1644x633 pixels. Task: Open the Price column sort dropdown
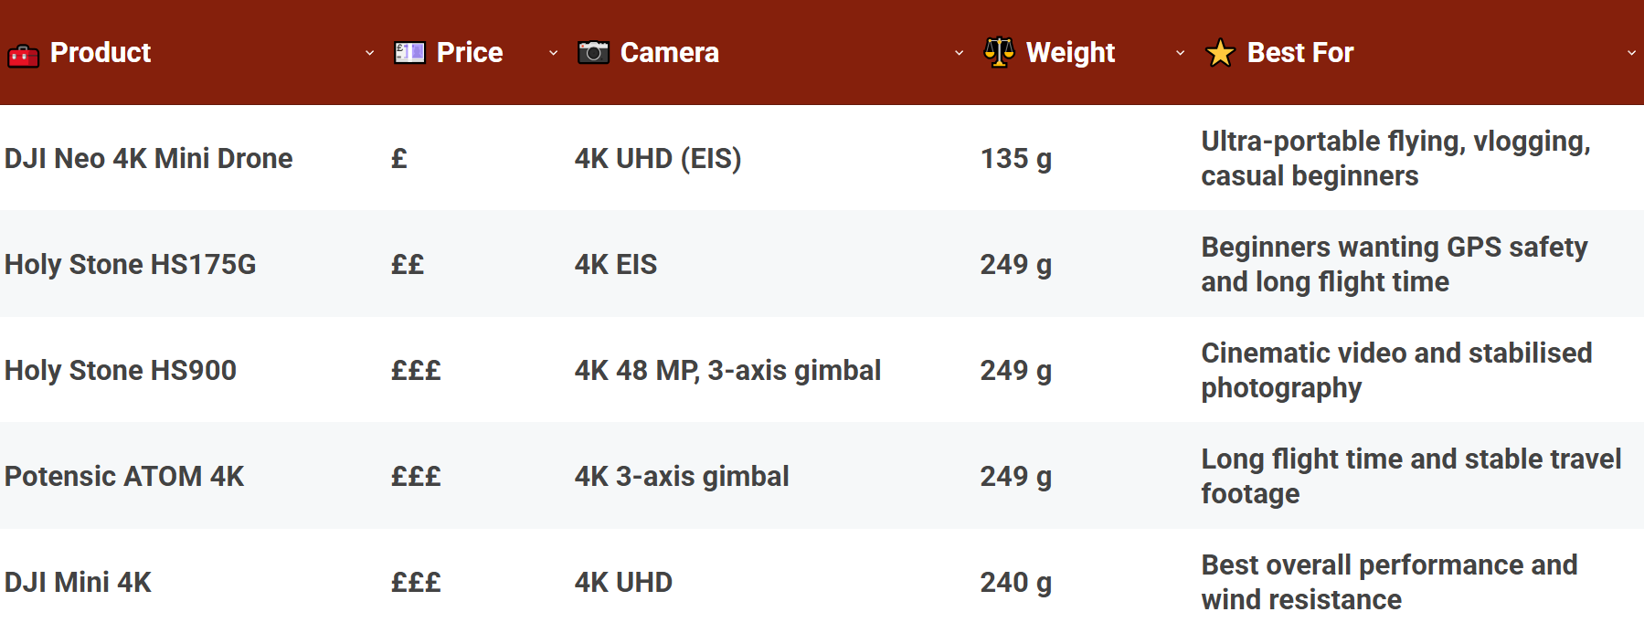pos(553,54)
